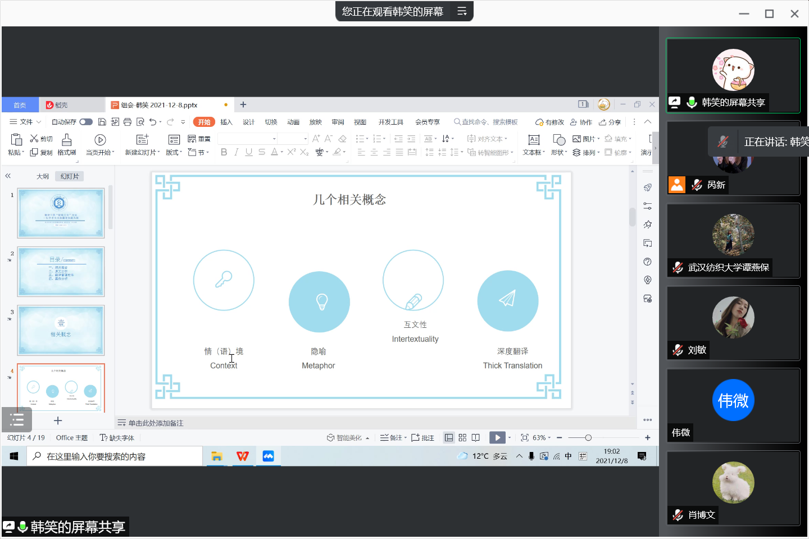Toggle bold formatting button
The width and height of the screenshot is (809, 539).
click(x=224, y=152)
